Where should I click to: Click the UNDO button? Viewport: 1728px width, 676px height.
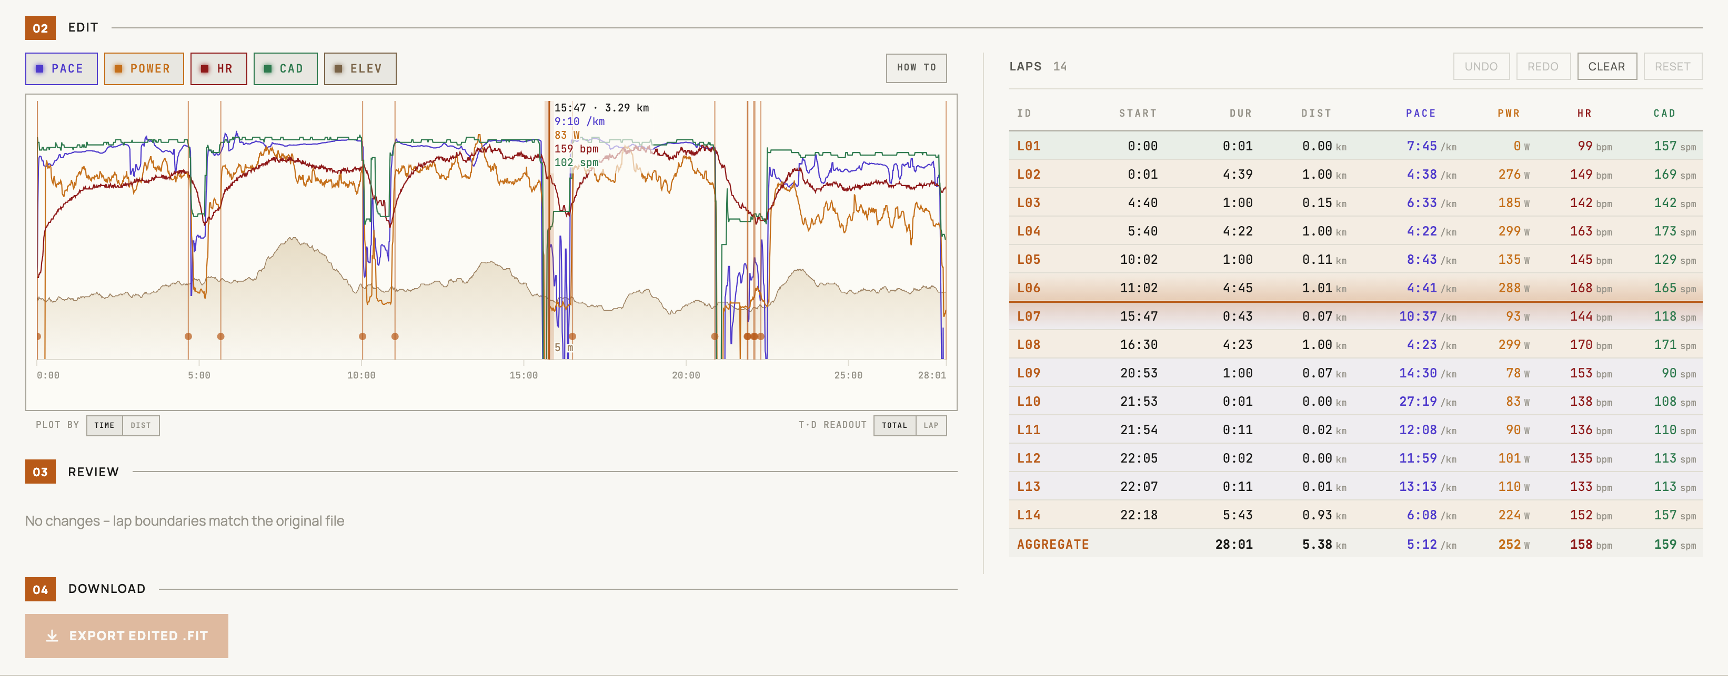coord(1481,66)
